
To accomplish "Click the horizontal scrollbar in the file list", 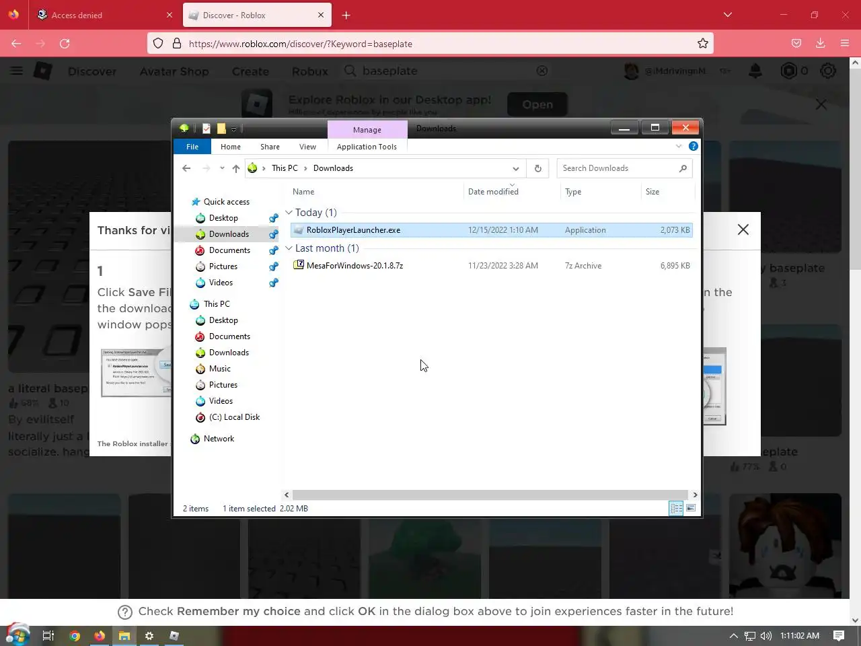I will tap(490, 495).
